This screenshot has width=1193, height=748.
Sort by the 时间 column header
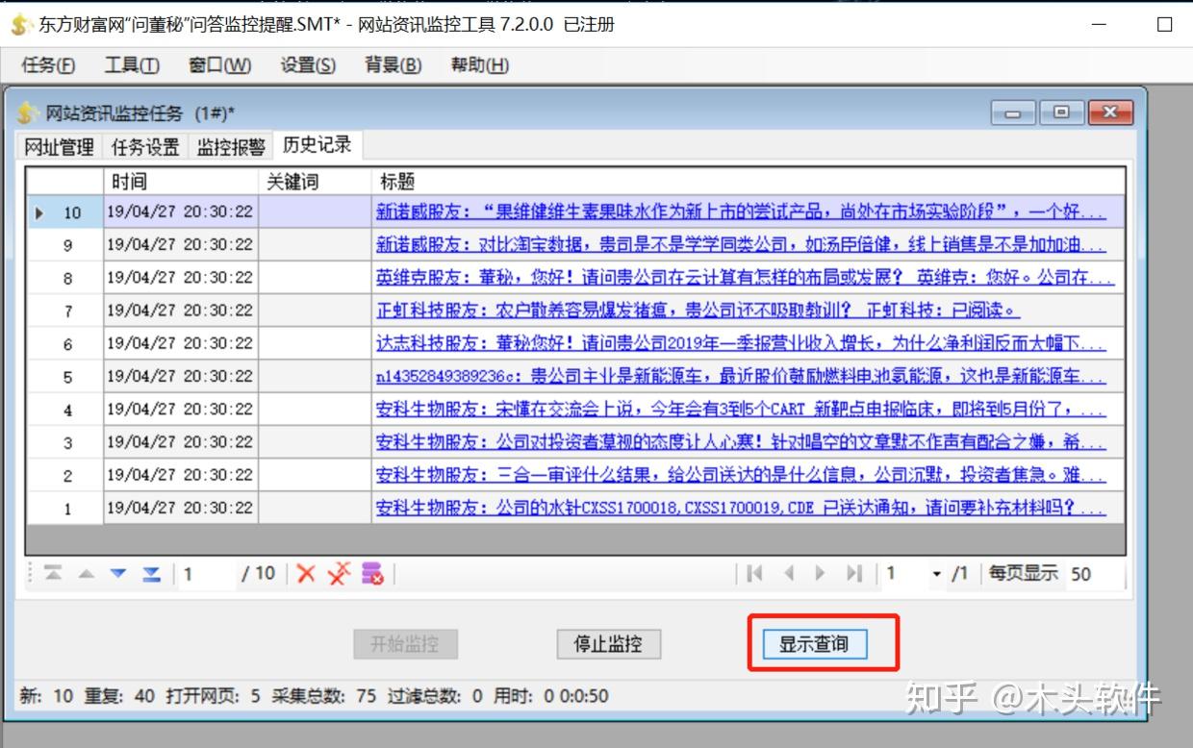pyautogui.click(x=181, y=181)
